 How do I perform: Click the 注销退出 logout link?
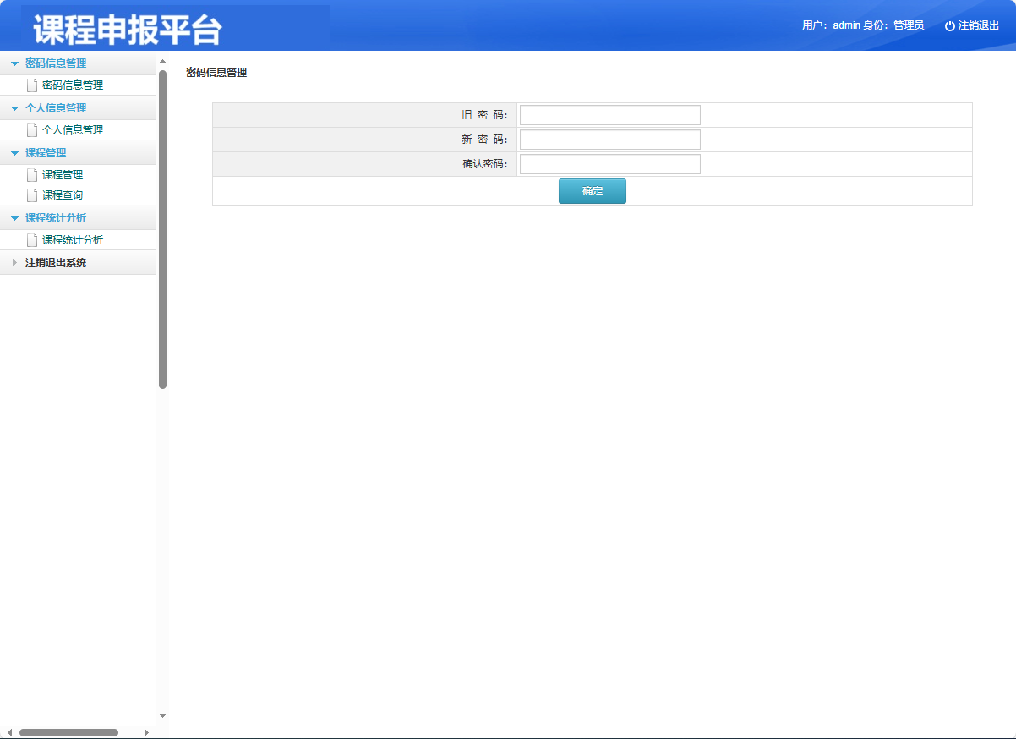click(x=978, y=25)
